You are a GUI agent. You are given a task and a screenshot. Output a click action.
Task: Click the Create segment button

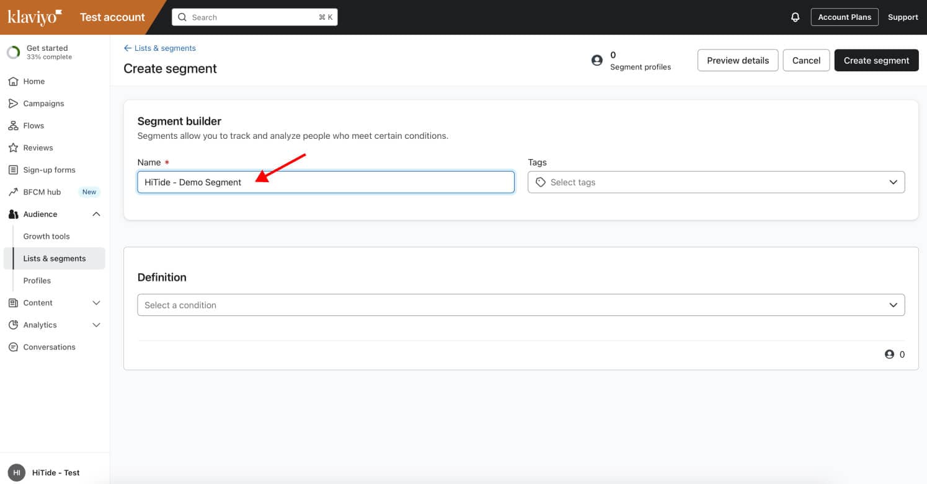876,60
